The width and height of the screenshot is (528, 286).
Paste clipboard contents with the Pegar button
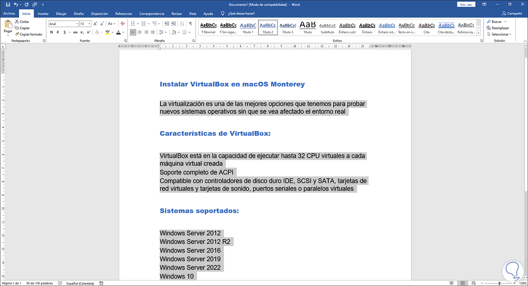click(x=8, y=25)
